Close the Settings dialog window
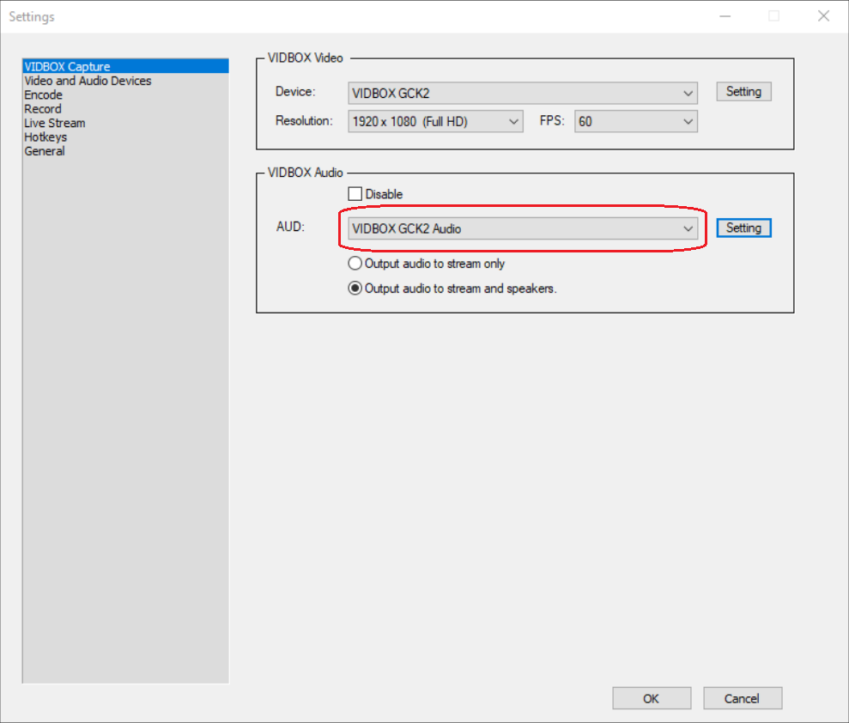 (824, 16)
